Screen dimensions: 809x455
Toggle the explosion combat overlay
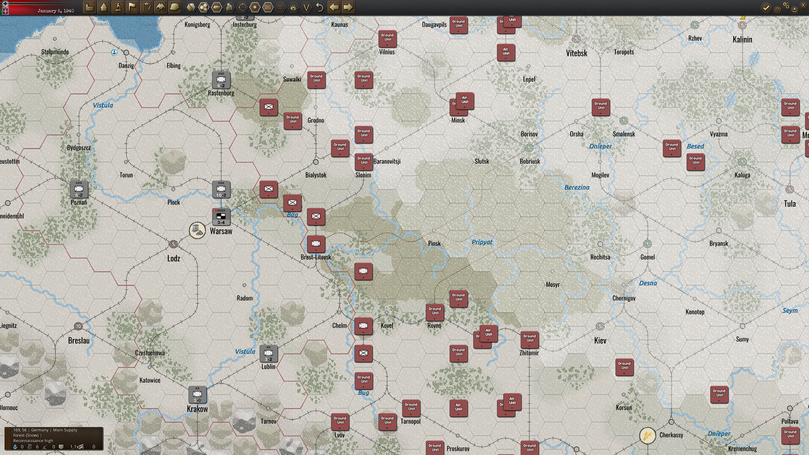pyautogui.click(x=294, y=7)
